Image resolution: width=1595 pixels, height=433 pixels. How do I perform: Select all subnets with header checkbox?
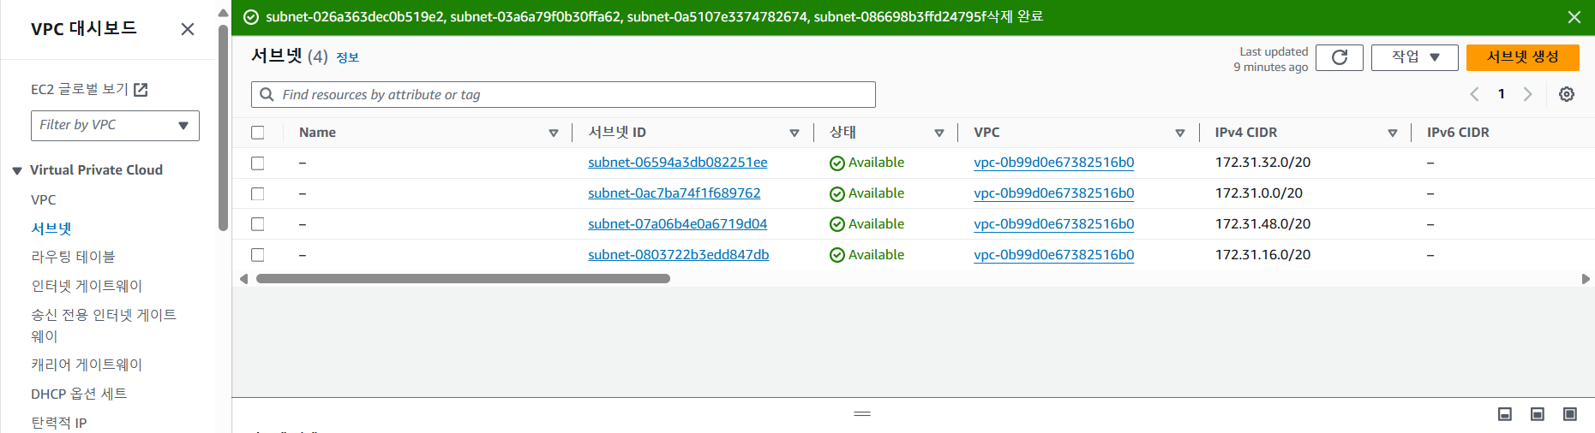pyautogui.click(x=258, y=133)
